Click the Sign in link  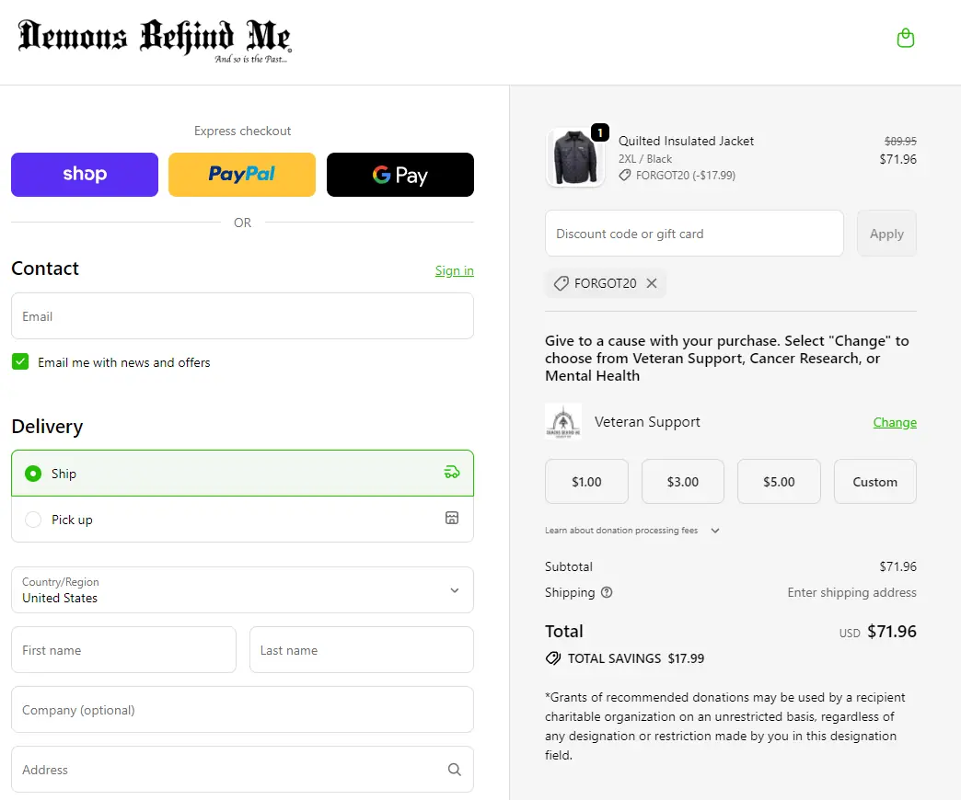coord(454,270)
